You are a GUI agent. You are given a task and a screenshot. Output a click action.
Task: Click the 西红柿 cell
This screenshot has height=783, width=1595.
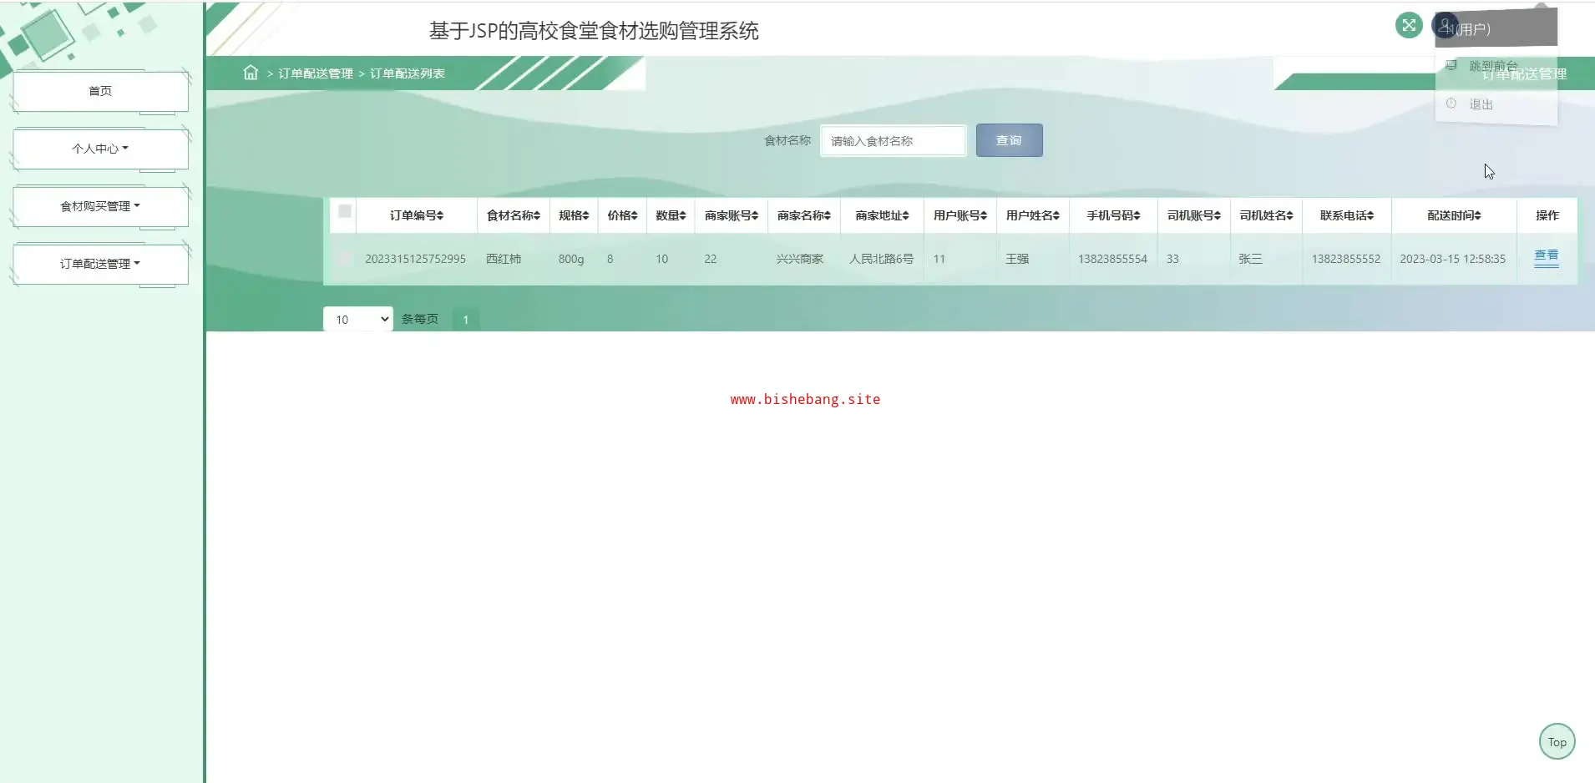click(504, 259)
